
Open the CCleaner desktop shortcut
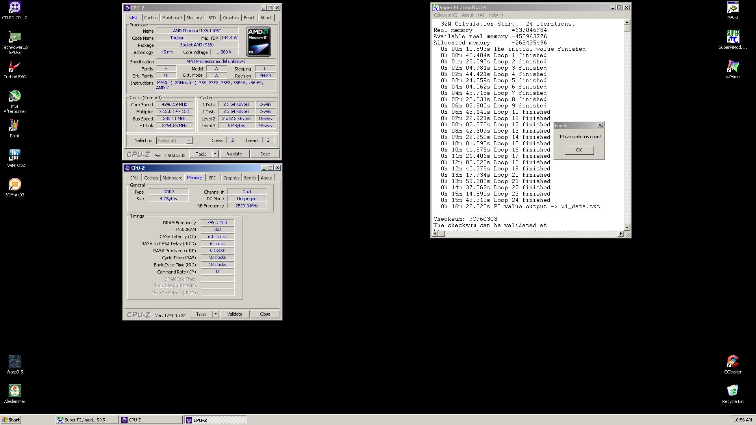733,365
